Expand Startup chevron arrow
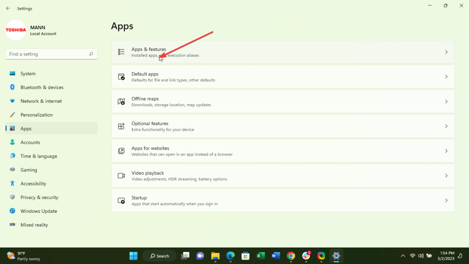The width and height of the screenshot is (469, 264). (446, 200)
